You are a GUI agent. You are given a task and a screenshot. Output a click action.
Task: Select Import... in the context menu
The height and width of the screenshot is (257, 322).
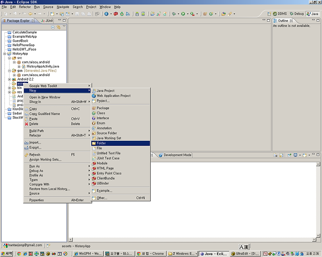click(x=57, y=143)
